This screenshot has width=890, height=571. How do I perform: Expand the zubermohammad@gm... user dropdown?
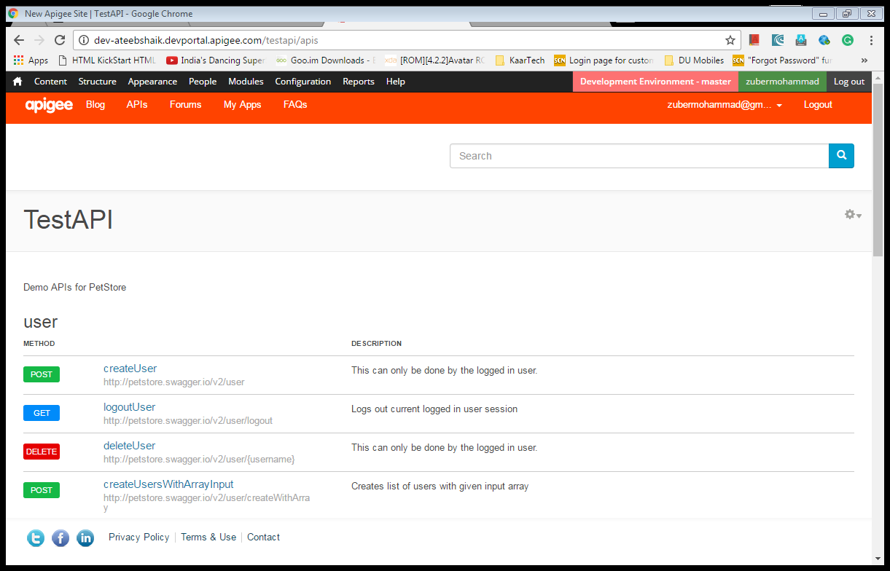point(725,105)
